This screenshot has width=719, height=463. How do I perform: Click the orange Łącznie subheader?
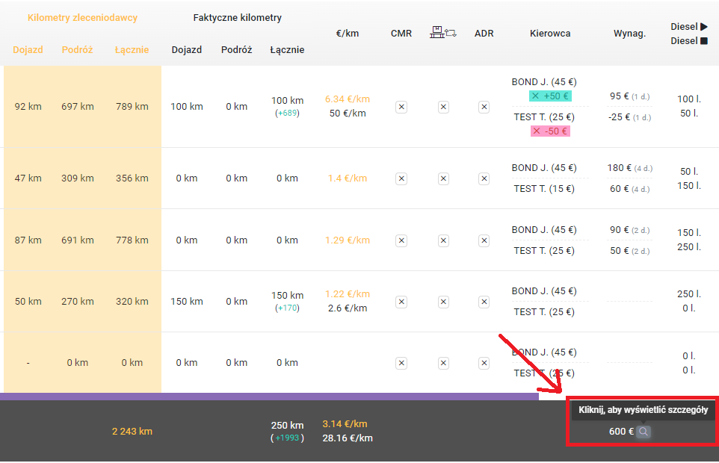coord(132,49)
